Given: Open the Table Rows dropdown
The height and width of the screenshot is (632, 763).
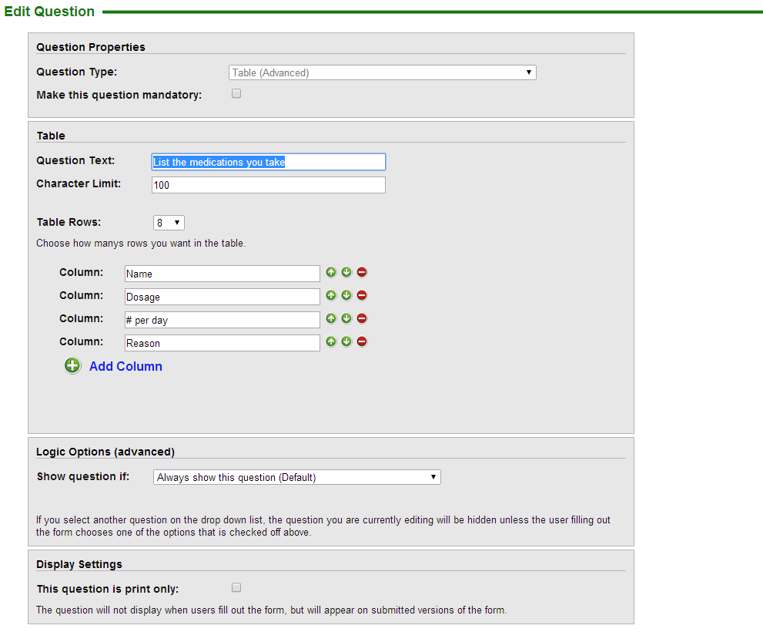Looking at the screenshot, I should [x=169, y=223].
